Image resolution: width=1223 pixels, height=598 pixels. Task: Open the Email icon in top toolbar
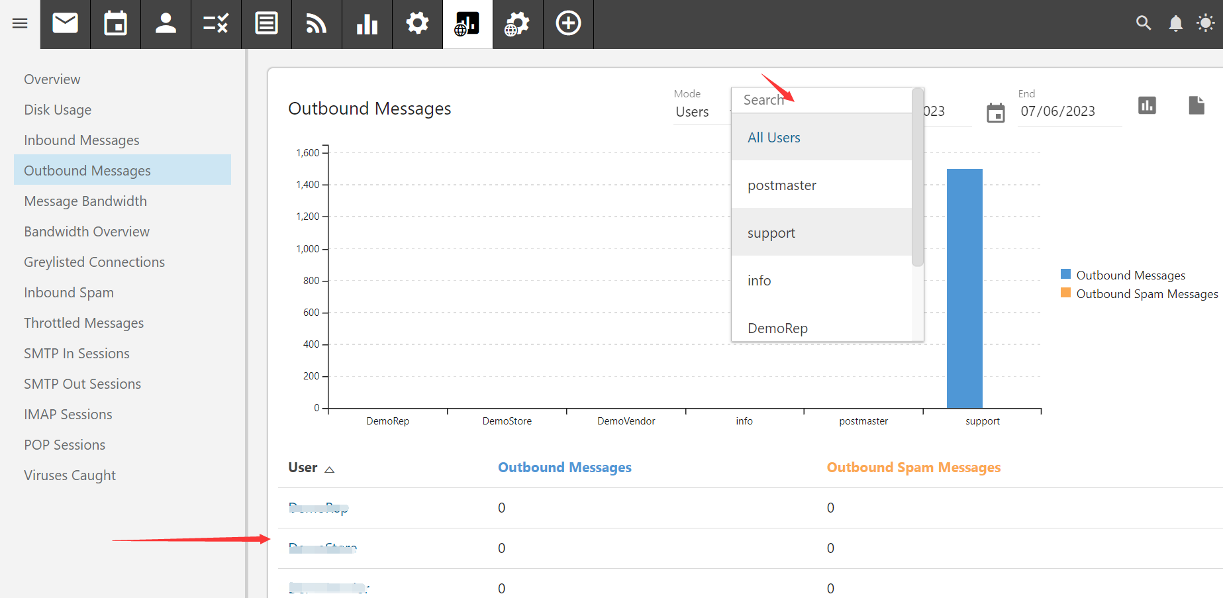65,24
